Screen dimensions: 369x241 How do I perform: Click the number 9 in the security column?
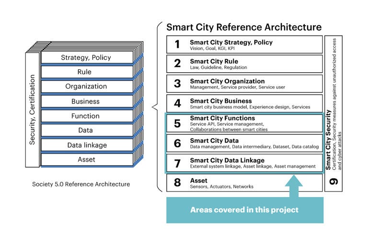[x=334, y=181]
